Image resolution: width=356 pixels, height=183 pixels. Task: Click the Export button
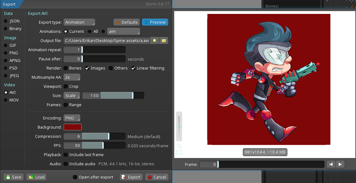[131, 177]
